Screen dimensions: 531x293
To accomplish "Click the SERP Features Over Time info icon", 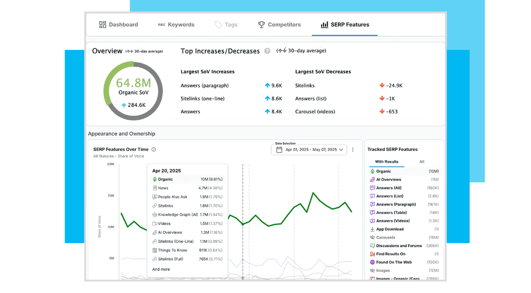I will [x=154, y=149].
